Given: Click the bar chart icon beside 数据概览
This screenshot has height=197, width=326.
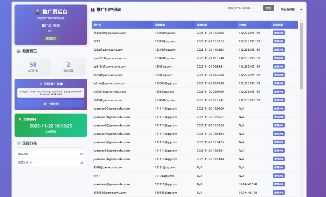Looking at the screenshot, I should point(19,51).
